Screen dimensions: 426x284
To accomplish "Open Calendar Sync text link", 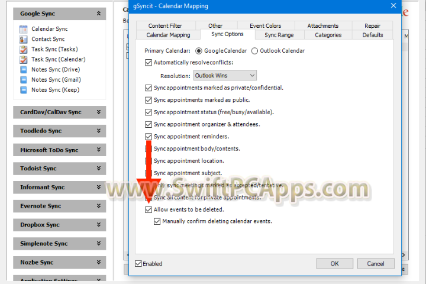I will pyautogui.click(x=50, y=29).
